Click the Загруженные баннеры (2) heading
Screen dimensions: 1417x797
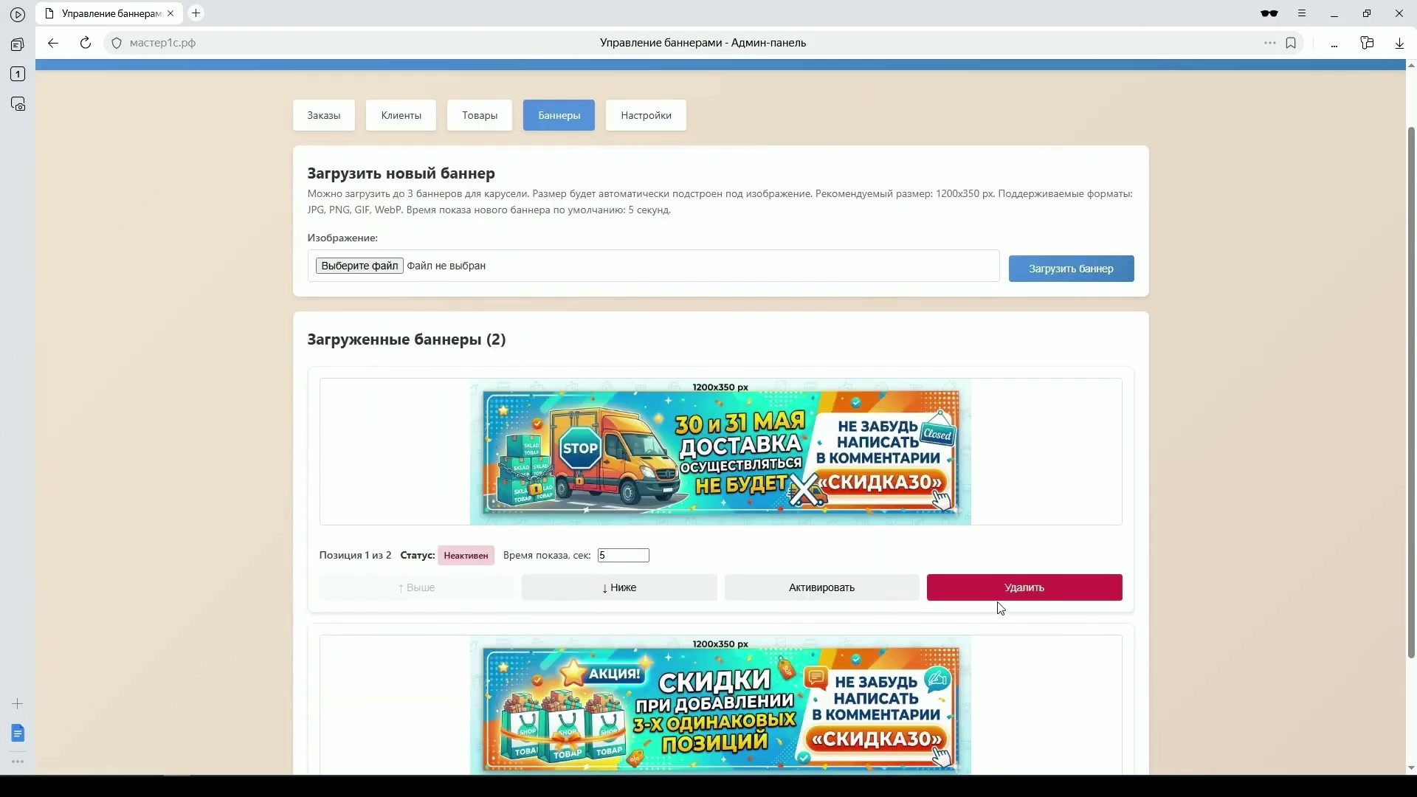tap(407, 339)
